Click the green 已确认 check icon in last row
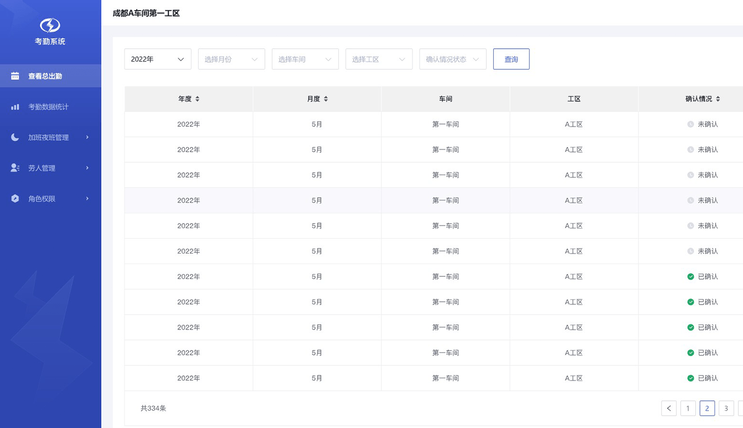Viewport: 743px width, 428px height. click(x=690, y=378)
